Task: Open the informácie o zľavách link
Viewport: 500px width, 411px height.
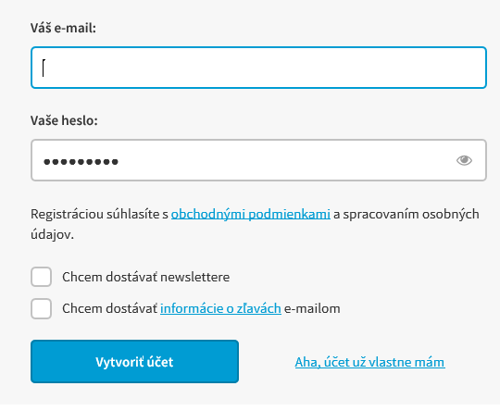Action: click(x=220, y=308)
